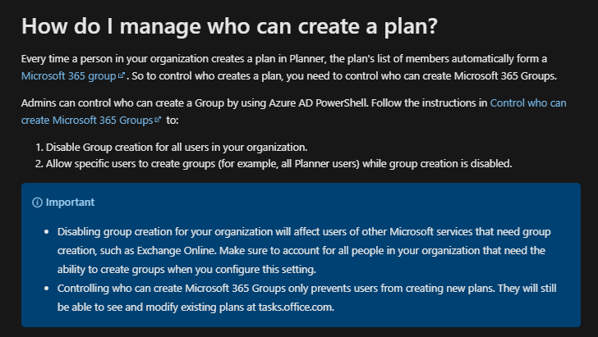598x337 pixels.
Task: Click the second bullet dot in Important box
Action: 47,289
